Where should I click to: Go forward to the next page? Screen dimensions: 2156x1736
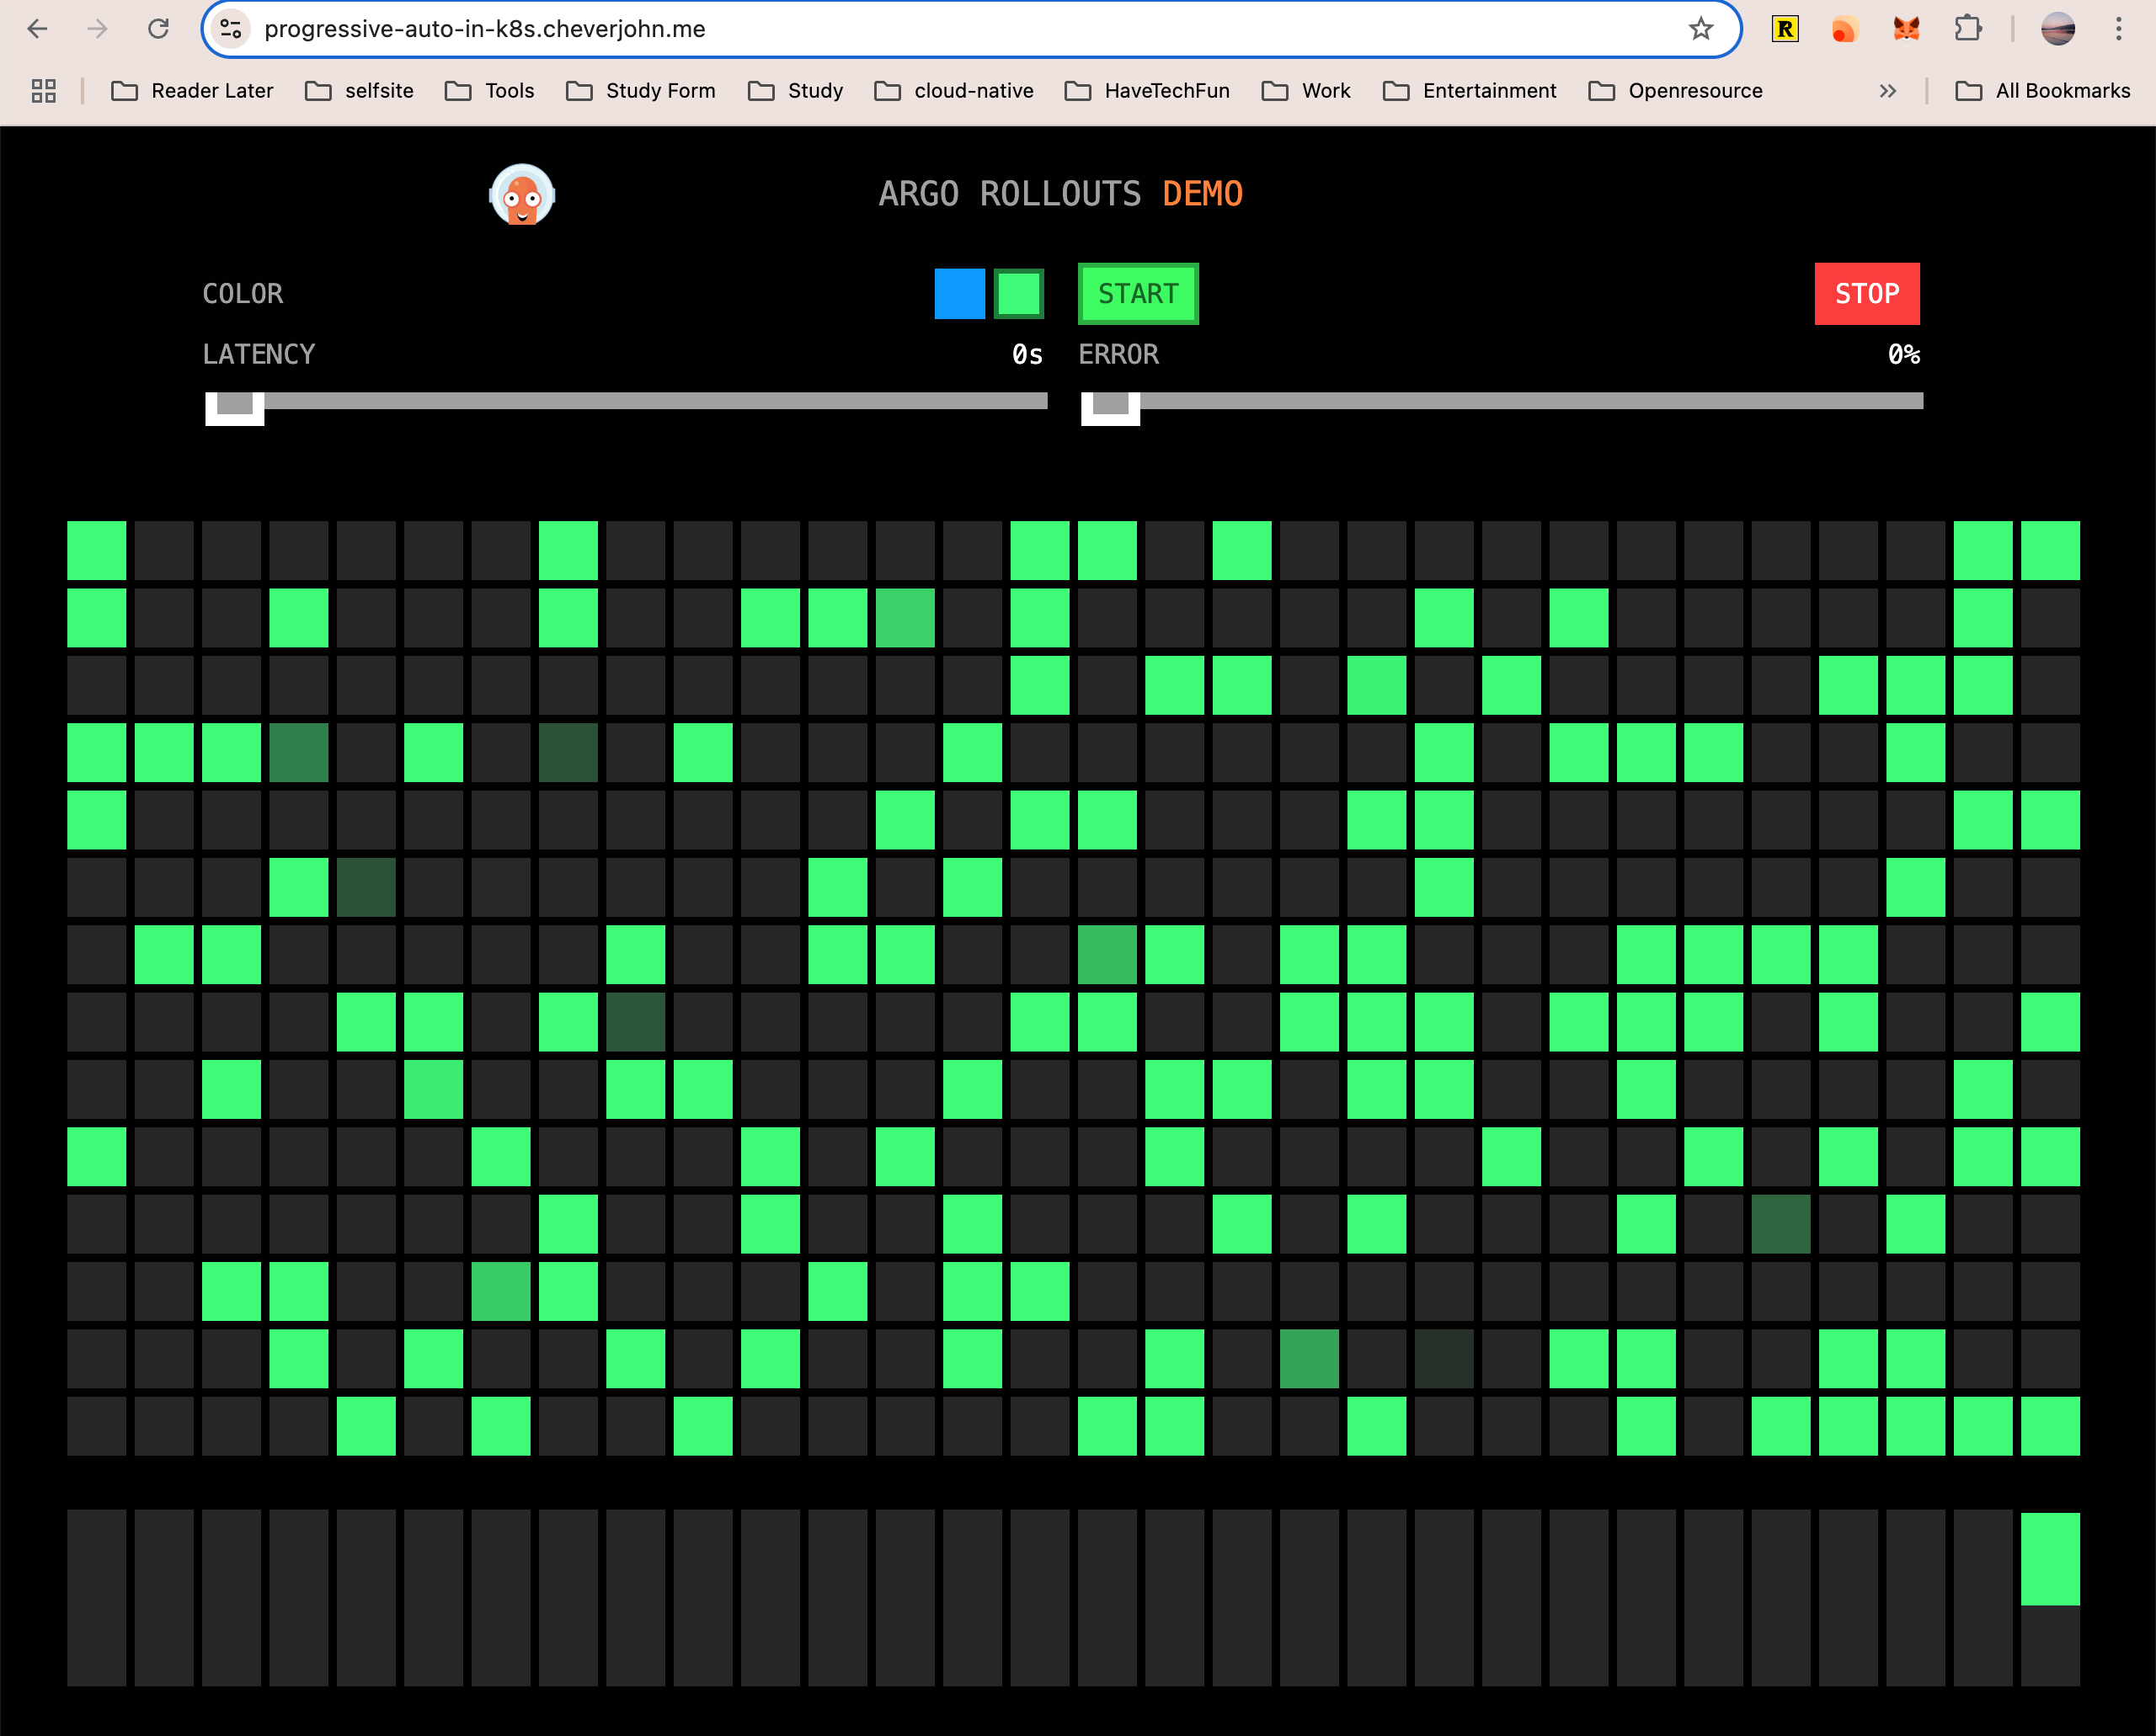97,29
